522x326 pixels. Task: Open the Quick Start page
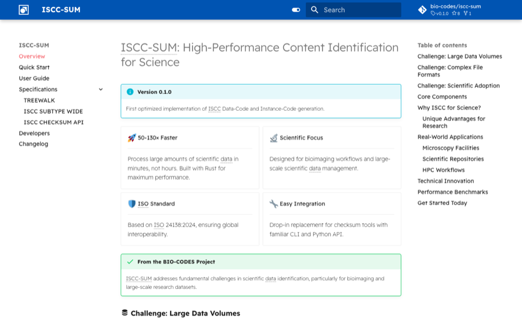[34, 67]
